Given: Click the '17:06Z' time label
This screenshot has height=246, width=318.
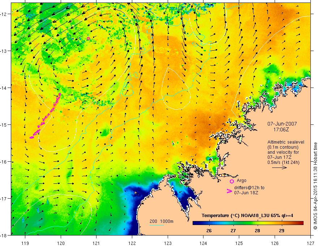Looking at the screenshot, I should click(281, 130).
